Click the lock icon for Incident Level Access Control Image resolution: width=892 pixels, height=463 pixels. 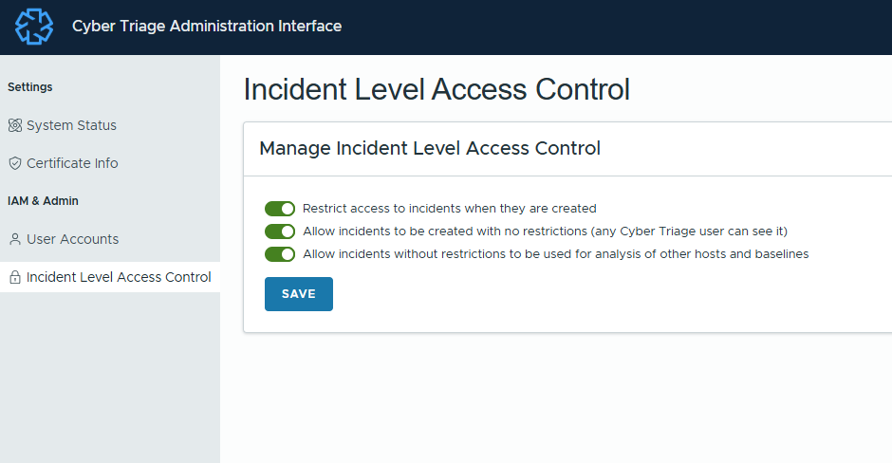coord(14,278)
